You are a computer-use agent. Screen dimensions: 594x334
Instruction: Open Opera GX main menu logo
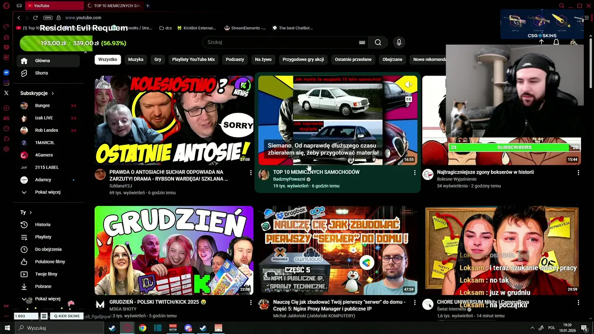point(6,6)
